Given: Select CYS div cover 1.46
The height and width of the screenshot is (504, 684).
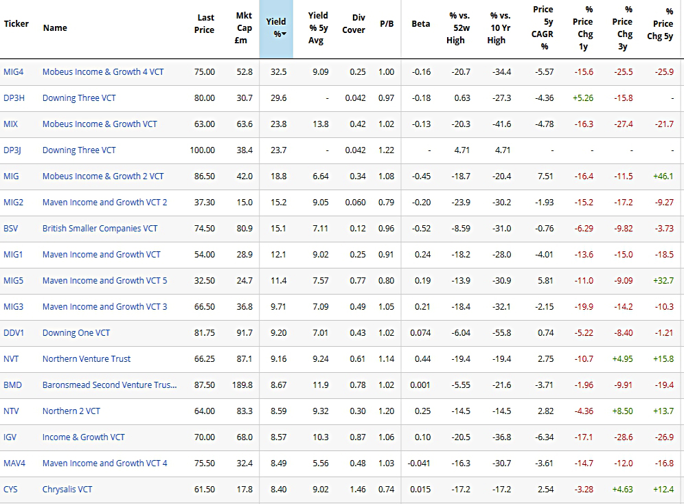Looking at the screenshot, I should [358, 490].
